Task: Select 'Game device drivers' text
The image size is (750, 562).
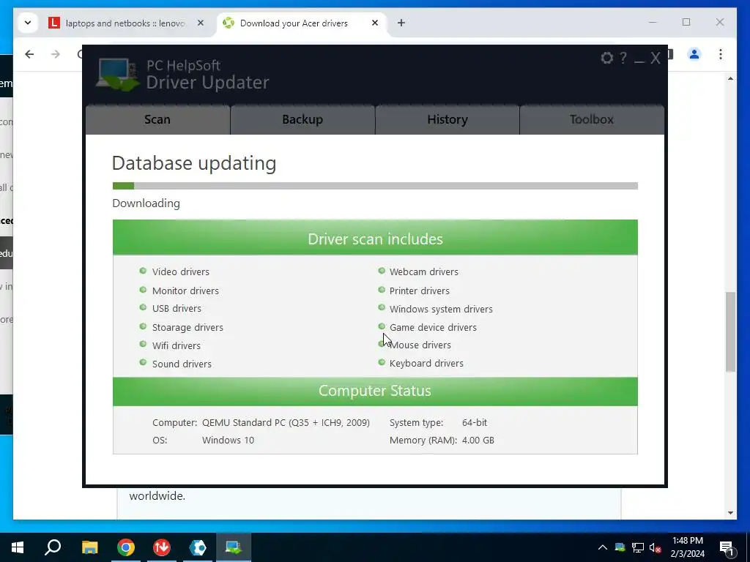Action: click(433, 327)
